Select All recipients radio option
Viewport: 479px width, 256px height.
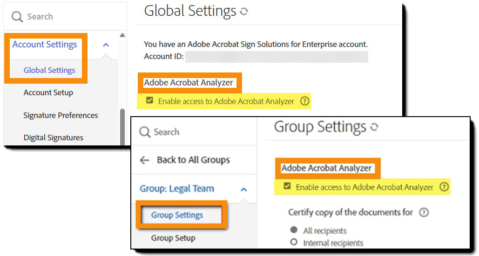(294, 230)
